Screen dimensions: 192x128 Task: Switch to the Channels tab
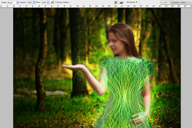click(175, 2)
